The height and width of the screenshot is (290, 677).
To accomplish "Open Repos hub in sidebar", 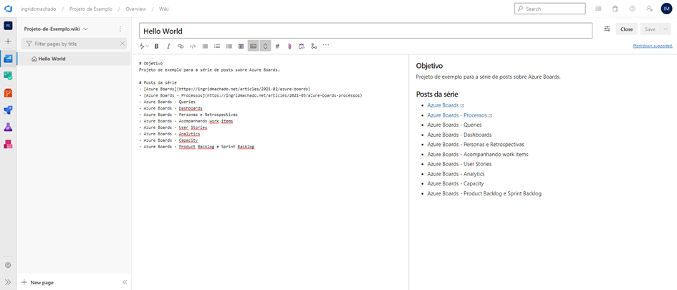I will coord(8,93).
